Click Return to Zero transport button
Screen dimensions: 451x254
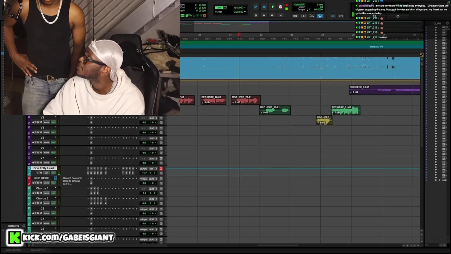[x=256, y=16]
